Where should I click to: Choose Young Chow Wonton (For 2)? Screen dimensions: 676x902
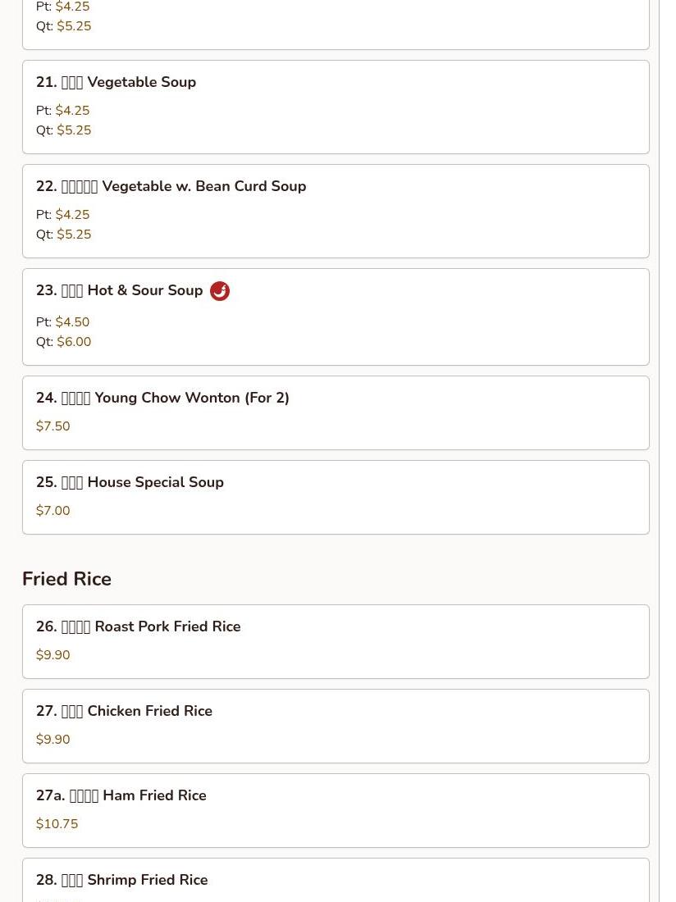(x=336, y=413)
